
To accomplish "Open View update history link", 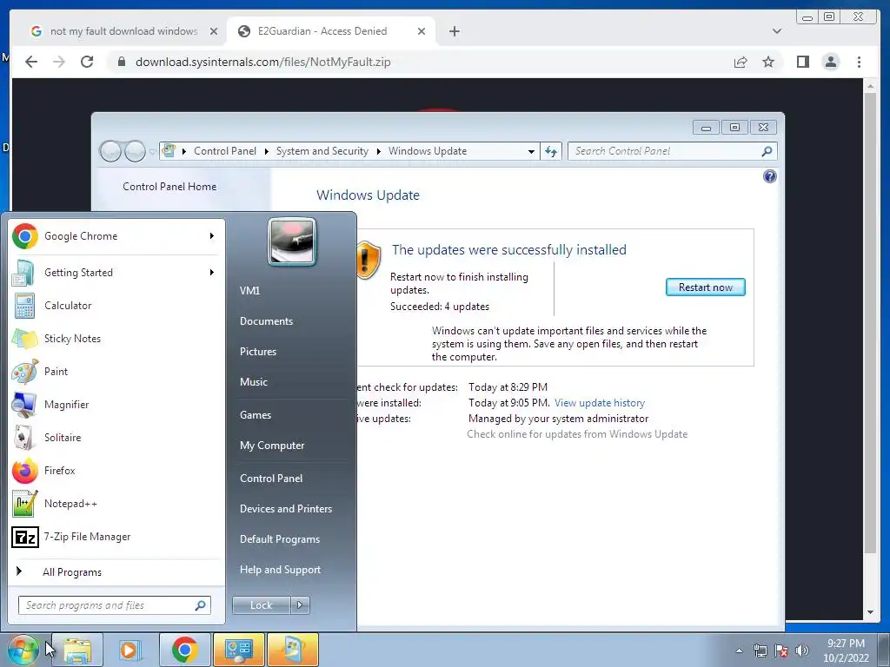I will click(600, 403).
